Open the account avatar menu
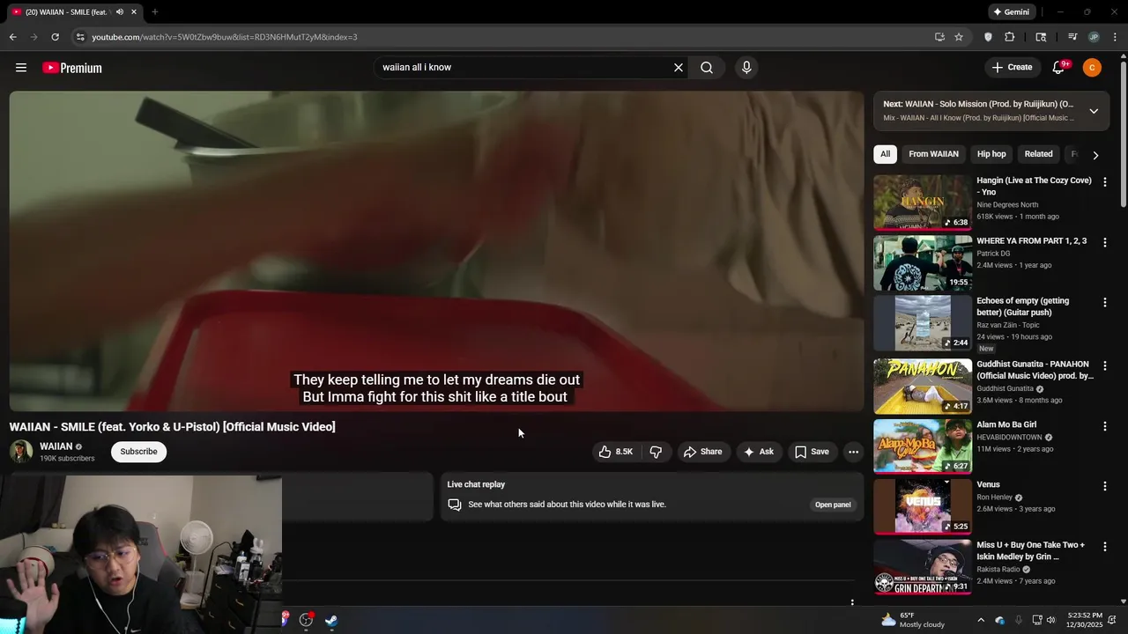This screenshot has height=634, width=1128. (x=1092, y=68)
